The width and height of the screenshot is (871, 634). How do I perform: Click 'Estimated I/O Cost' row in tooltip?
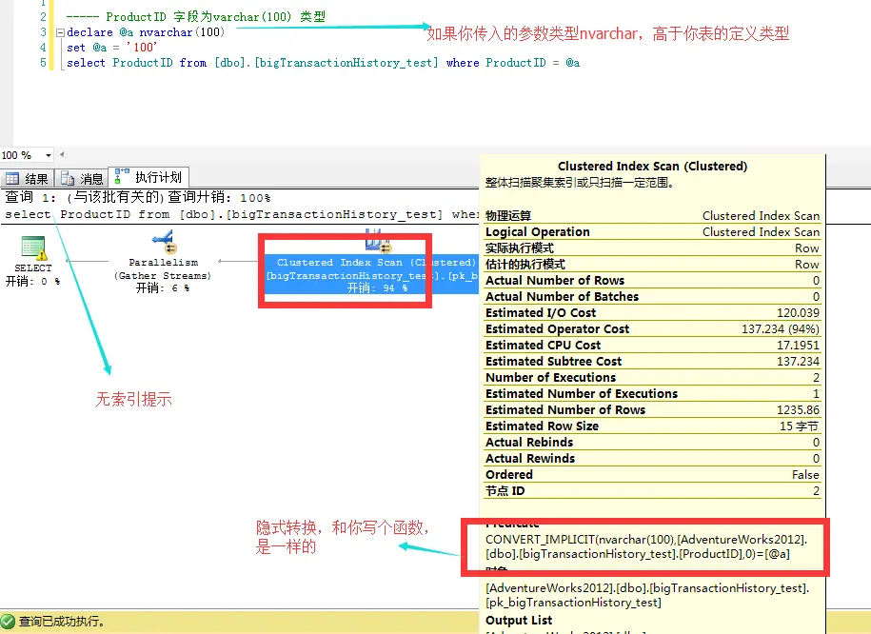pos(652,312)
